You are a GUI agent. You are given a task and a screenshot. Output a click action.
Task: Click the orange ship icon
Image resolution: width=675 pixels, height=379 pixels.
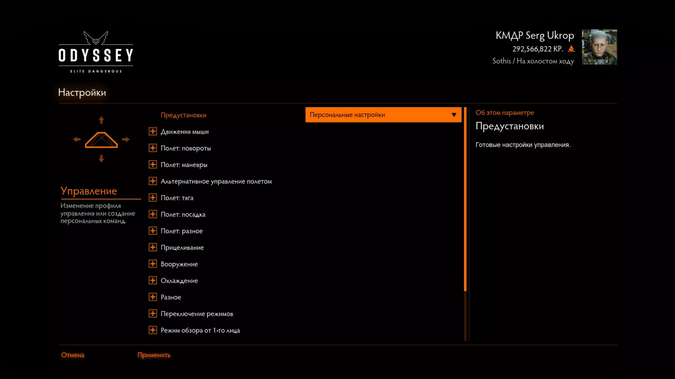click(x=101, y=140)
